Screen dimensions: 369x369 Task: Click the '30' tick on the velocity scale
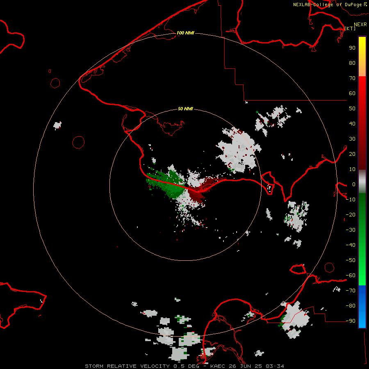click(x=352, y=139)
